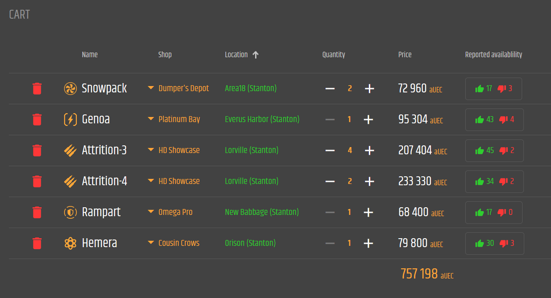
Task: Click the thumbs-up icon for Snowpack
Action: click(480, 89)
